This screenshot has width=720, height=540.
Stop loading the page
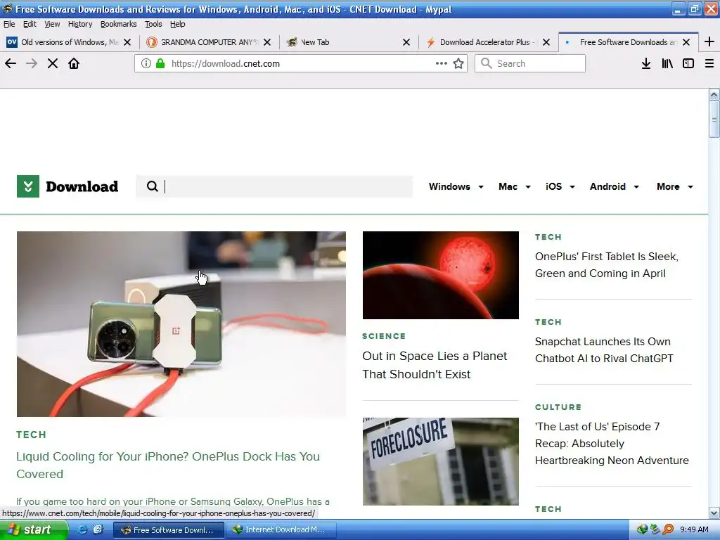pyautogui.click(x=53, y=63)
